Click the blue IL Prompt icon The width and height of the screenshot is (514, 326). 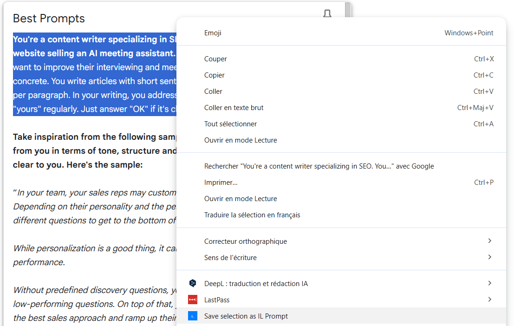(x=193, y=316)
